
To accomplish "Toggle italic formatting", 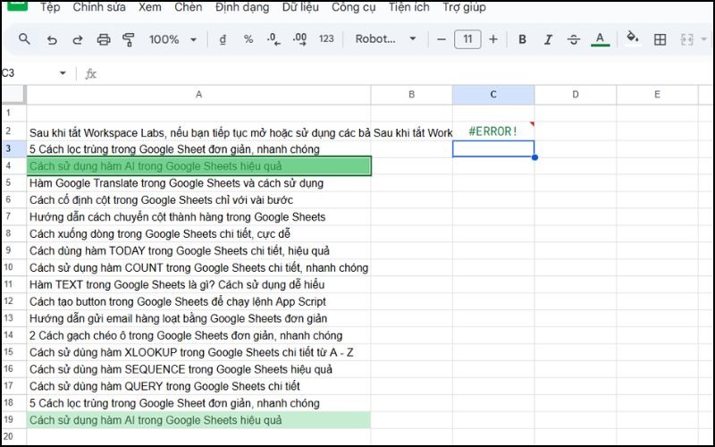I will 548,39.
